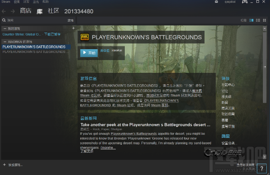Switch to detail view layout icon
Viewport: 270px width, 175px height.
coord(251,20)
